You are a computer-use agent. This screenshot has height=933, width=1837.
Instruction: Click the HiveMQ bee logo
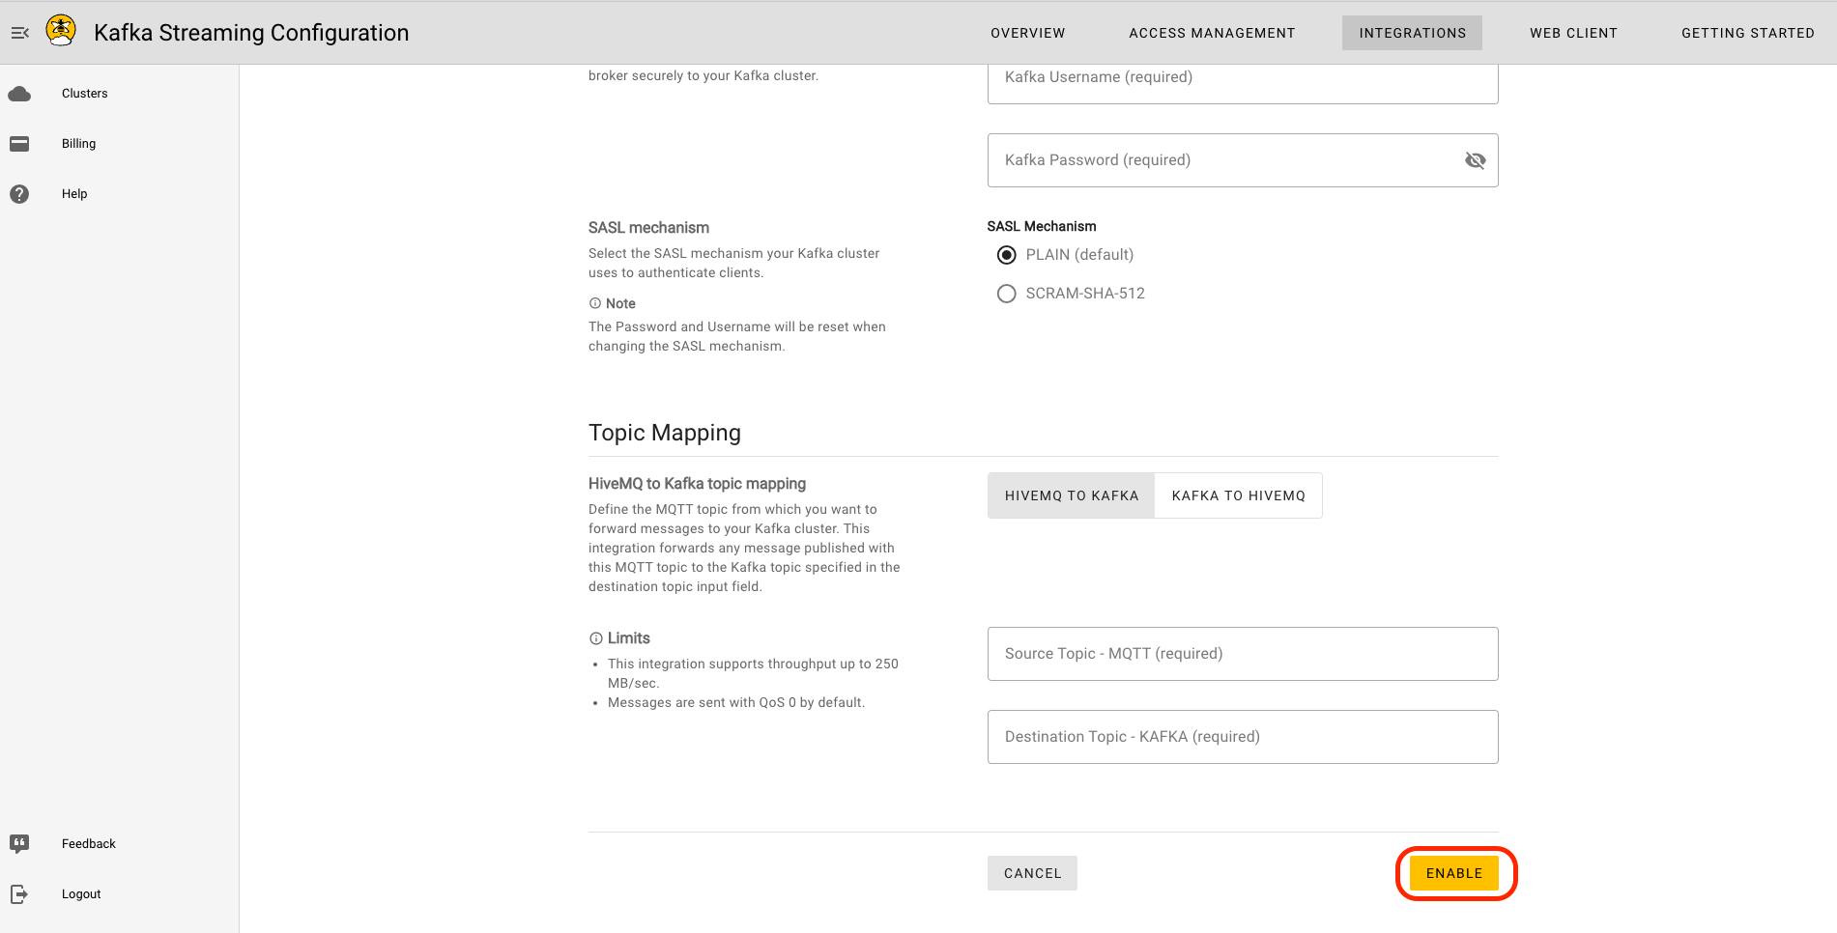(61, 31)
